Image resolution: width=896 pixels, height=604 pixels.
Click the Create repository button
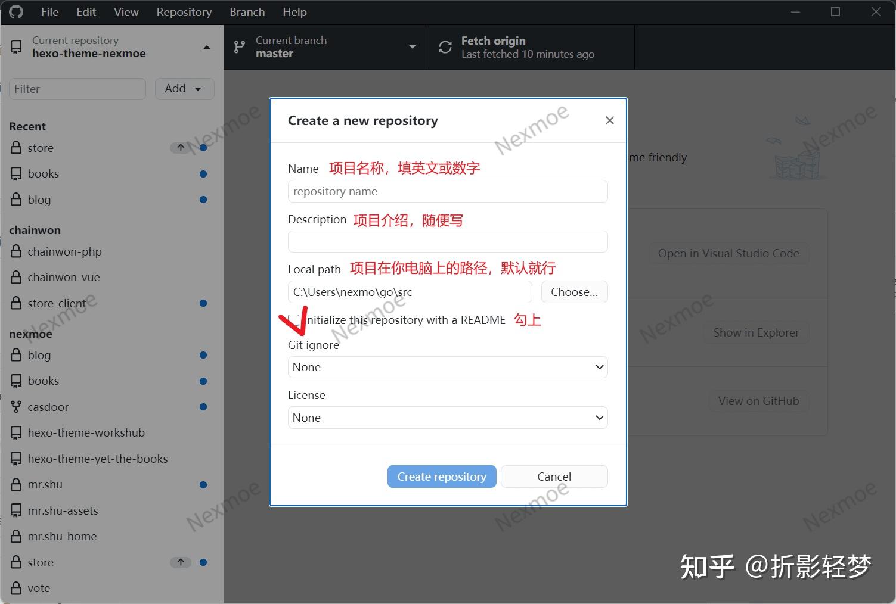pos(441,476)
